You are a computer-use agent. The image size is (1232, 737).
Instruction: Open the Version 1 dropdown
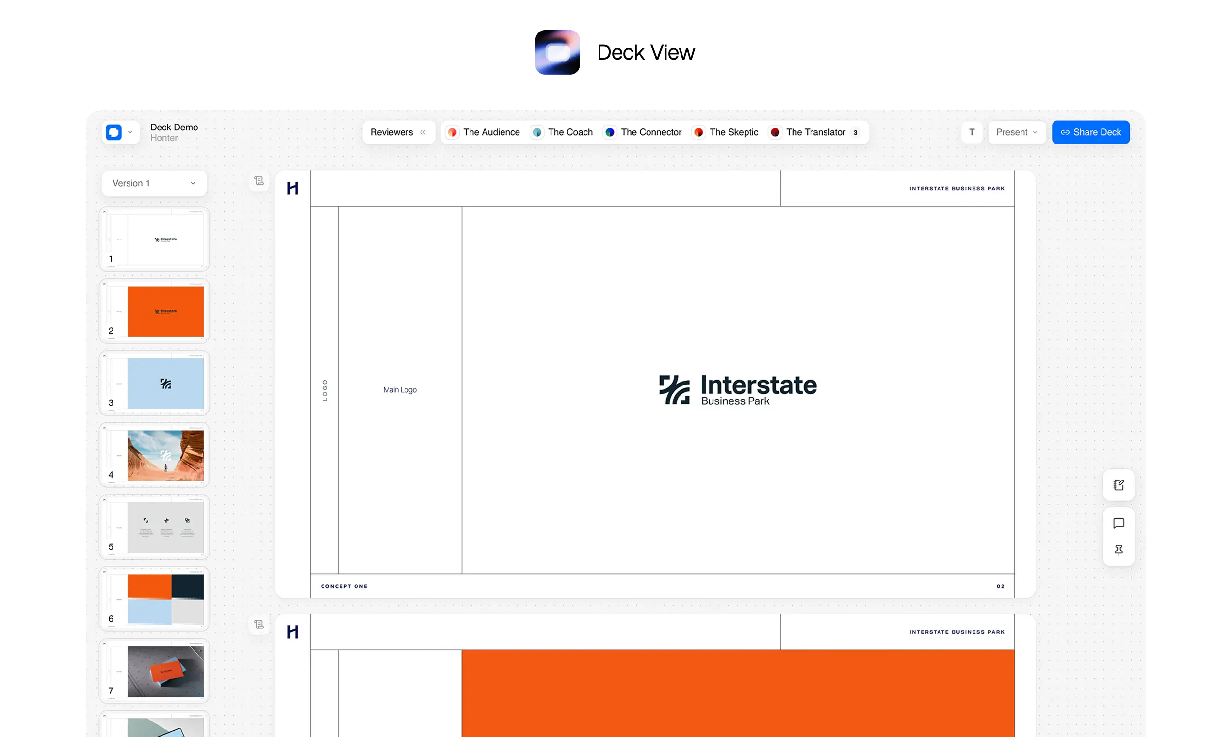(154, 183)
